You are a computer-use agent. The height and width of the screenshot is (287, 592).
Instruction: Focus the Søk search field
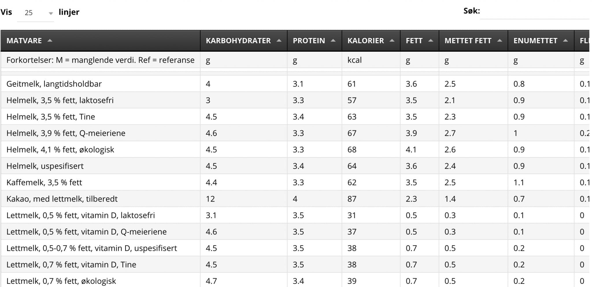click(x=534, y=12)
